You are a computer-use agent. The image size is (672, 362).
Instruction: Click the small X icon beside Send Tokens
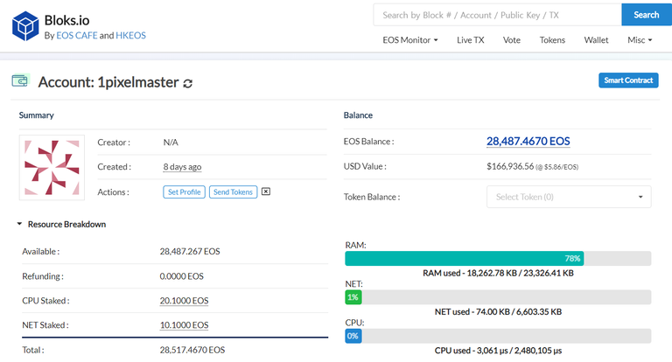[266, 191]
